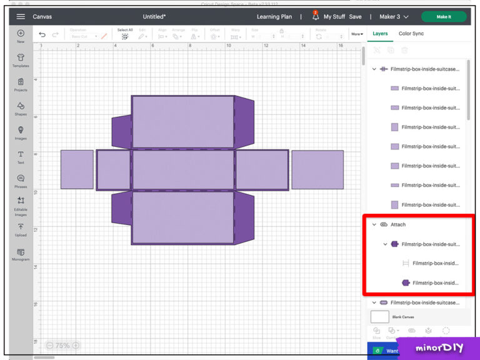
Task: Open the Templates panel
Action: coord(21,60)
